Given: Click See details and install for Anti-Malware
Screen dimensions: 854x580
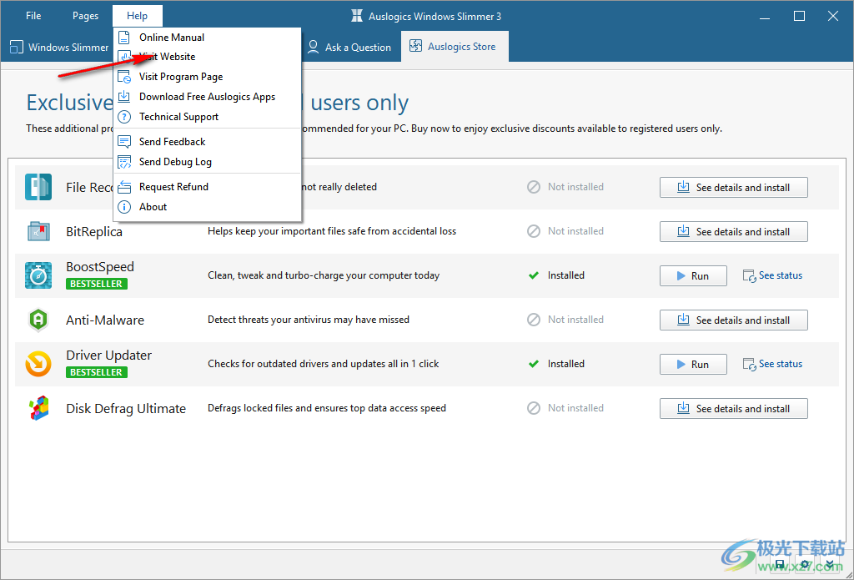Looking at the screenshot, I should point(733,320).
